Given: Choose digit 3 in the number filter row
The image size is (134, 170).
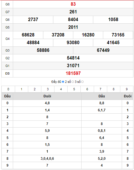Looking at the screenshot, I should pos(48,89).
